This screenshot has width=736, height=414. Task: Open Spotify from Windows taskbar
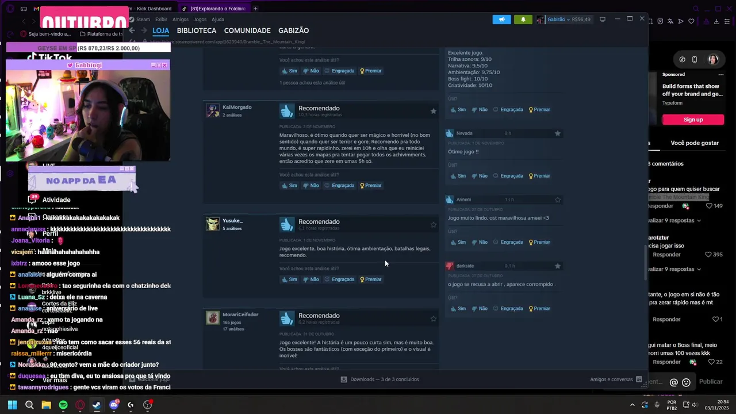pos(63,405)
